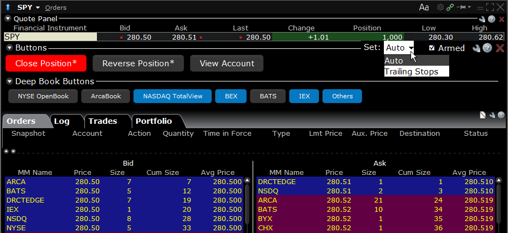
Task: Remove the Quote Panel with red X
Action: tap(501, 20)
